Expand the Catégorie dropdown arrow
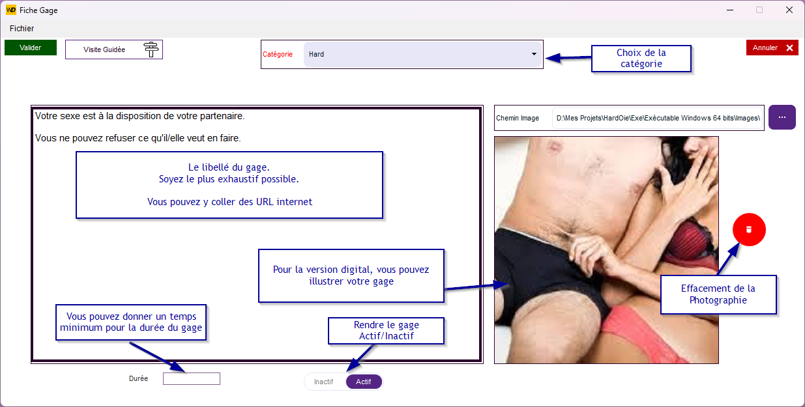Screen dimensions: 805x407 click(533, 55)
